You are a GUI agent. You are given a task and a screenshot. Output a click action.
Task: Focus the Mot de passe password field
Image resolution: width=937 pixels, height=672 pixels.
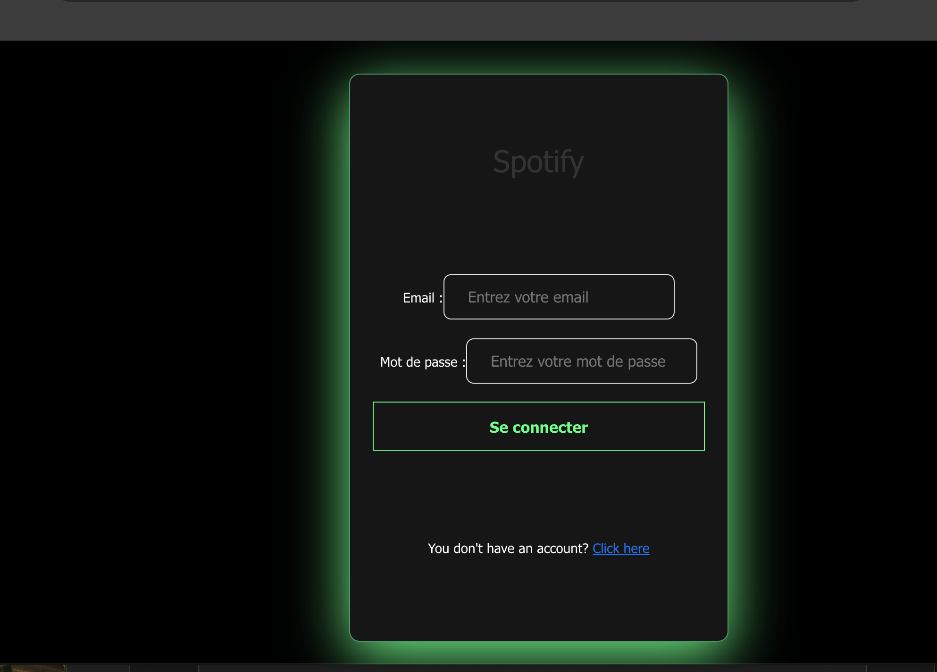coord(581,361)
